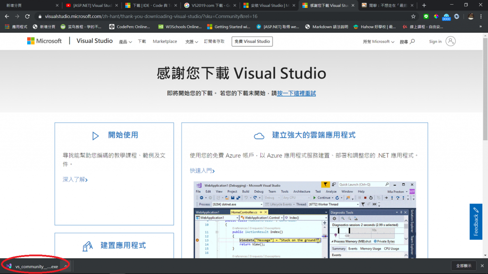Image resolution: width=488 pixels, height=274 pixels.
Task: Open the Chrome three-dot menu
Action: (481, 17)
